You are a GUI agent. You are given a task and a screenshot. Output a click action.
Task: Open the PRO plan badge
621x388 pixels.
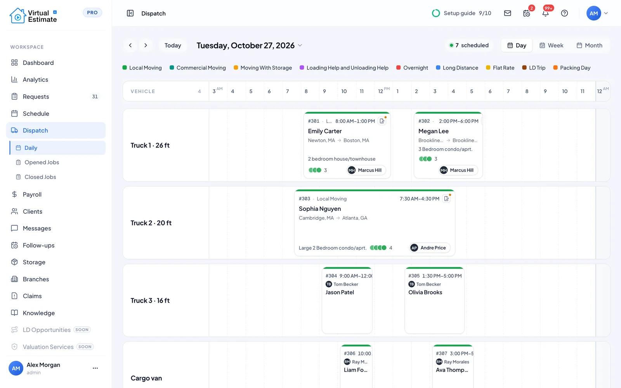[x=92, y=12]
